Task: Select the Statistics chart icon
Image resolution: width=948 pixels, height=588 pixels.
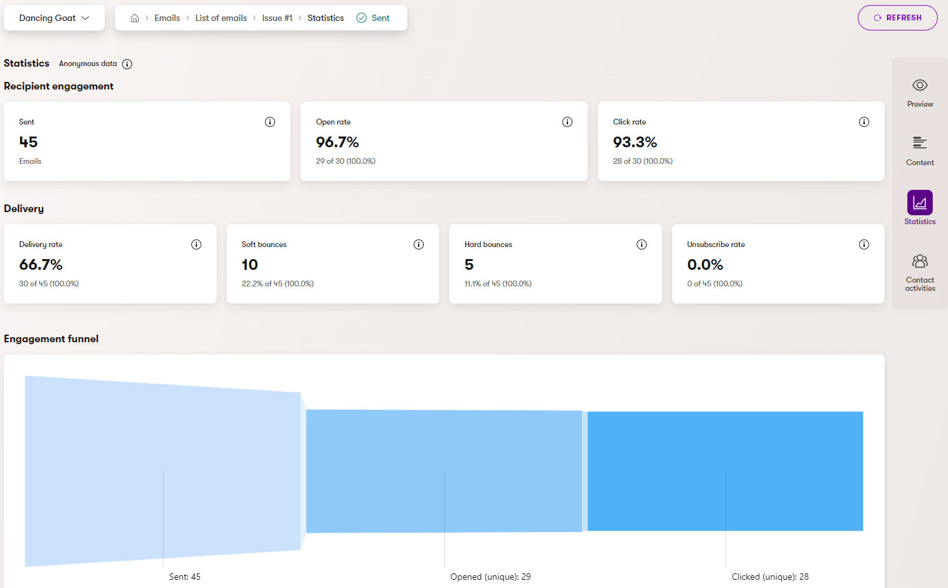Action: pos(919,203)
